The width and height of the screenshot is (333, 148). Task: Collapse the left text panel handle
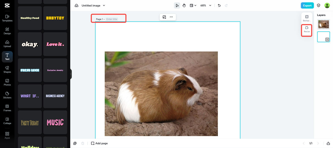[x=71, y=74]
